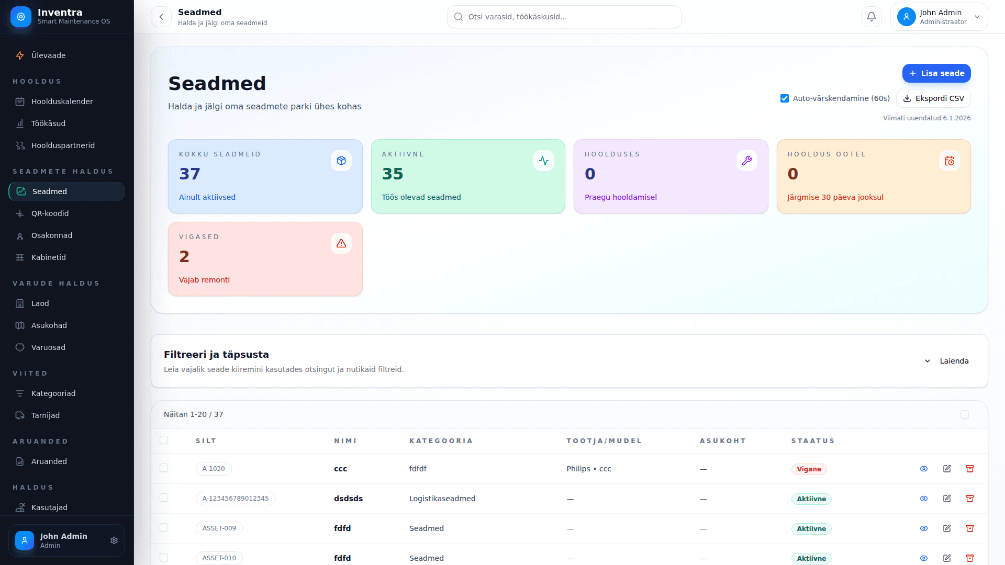Click the QR-koodid sidebar icon
This screenshot has width=1005, height=565.
[20, 213]
